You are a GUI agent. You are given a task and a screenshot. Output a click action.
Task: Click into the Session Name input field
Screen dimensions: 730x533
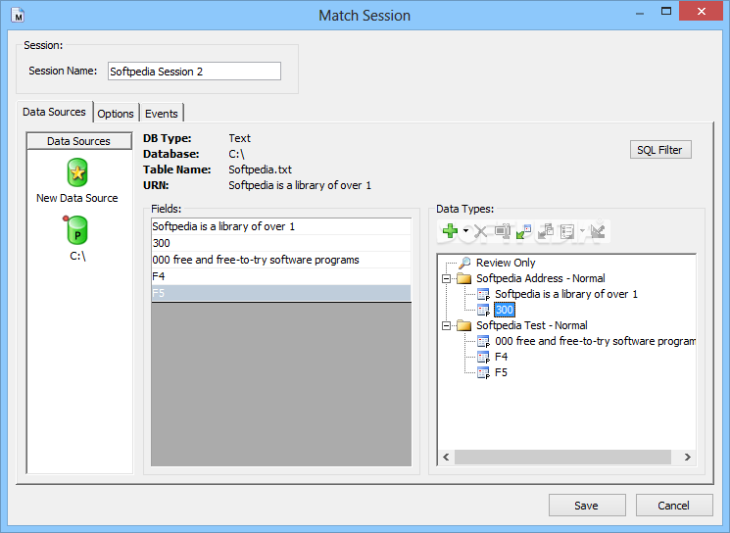coord(194,72)
